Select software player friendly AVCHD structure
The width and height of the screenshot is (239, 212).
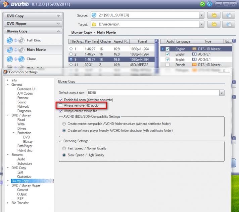(64, 131)
